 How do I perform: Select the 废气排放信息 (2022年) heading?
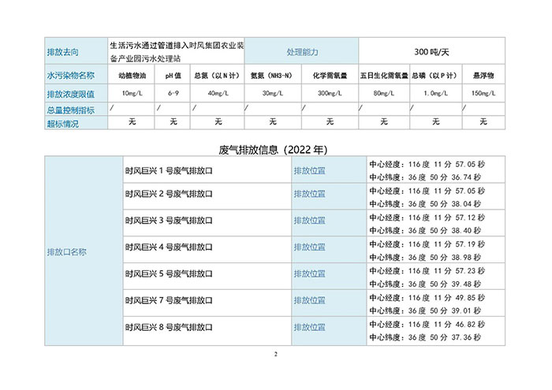point(273,150)
